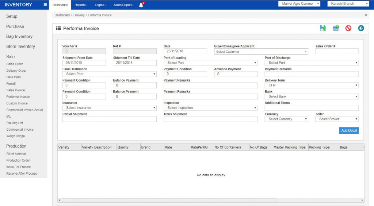374x206 pixels.
Task: Open the Reports menu
Action: point(81,5)
